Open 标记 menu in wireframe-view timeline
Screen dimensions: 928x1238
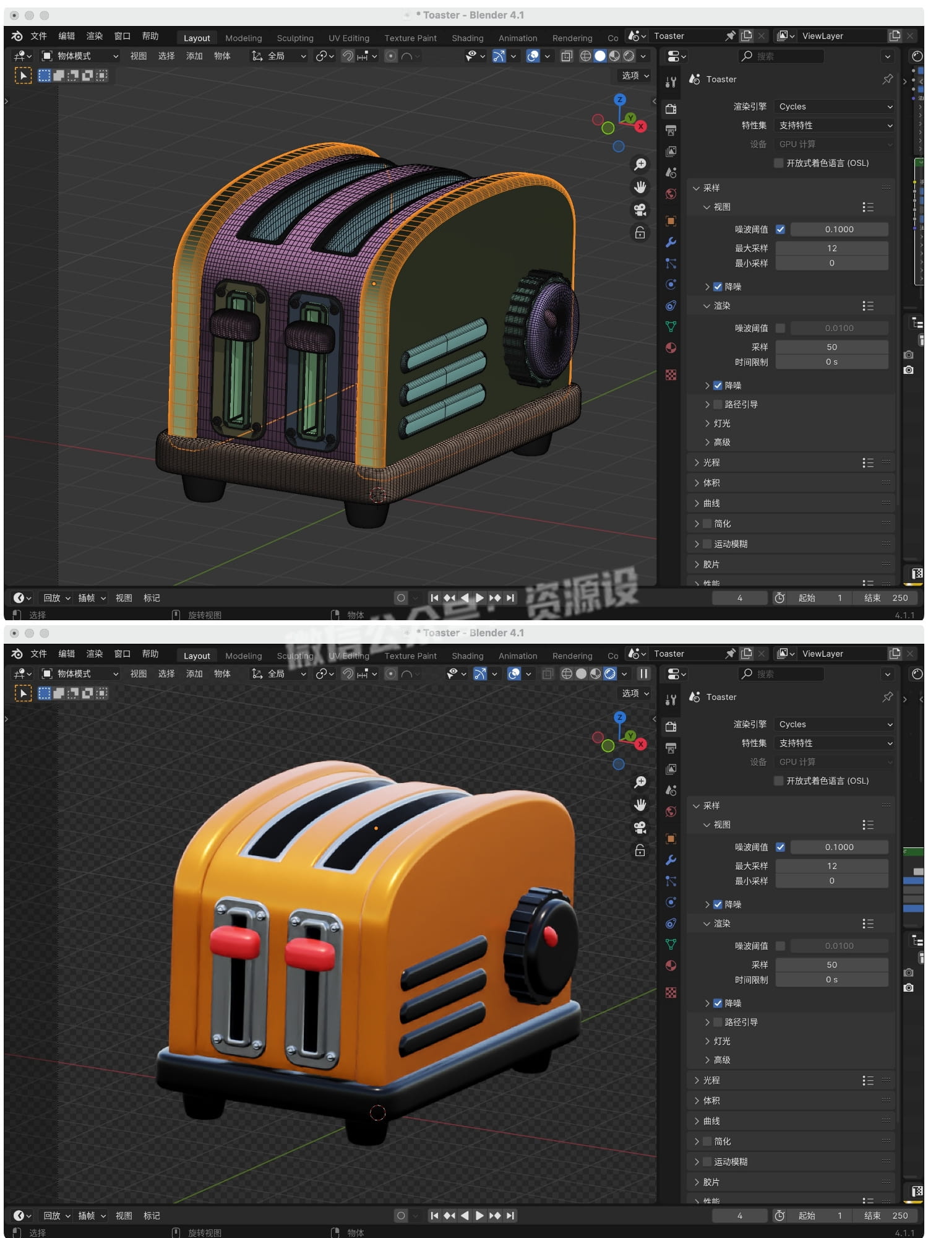tap(152, 598)
